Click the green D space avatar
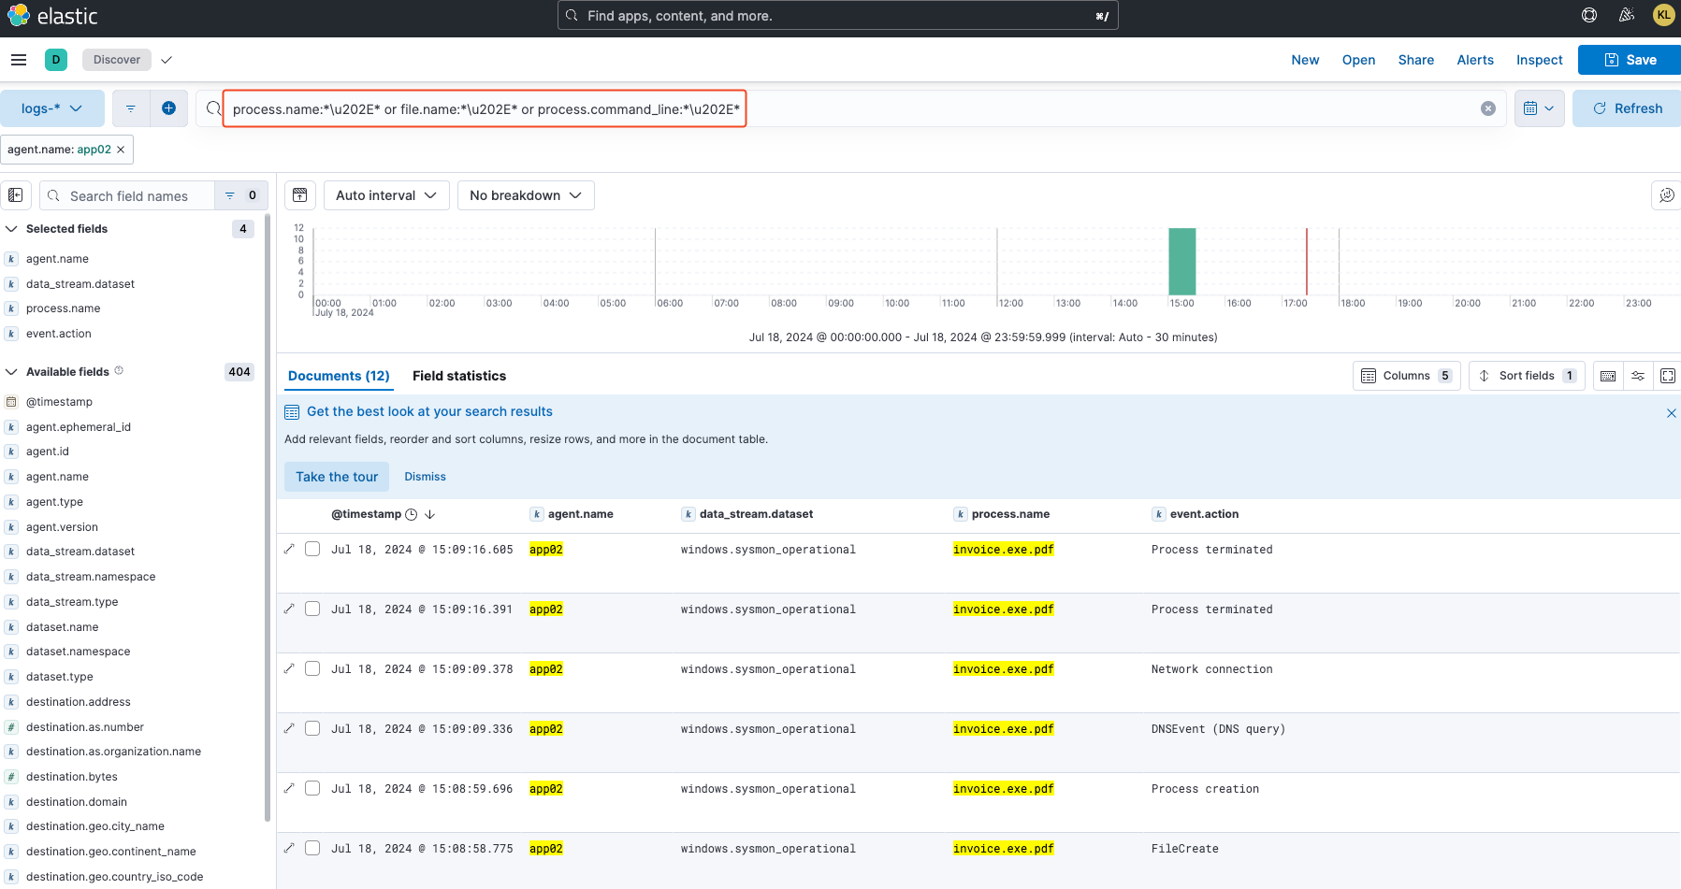The image size is (1681, 889). (x=56, y=60)
